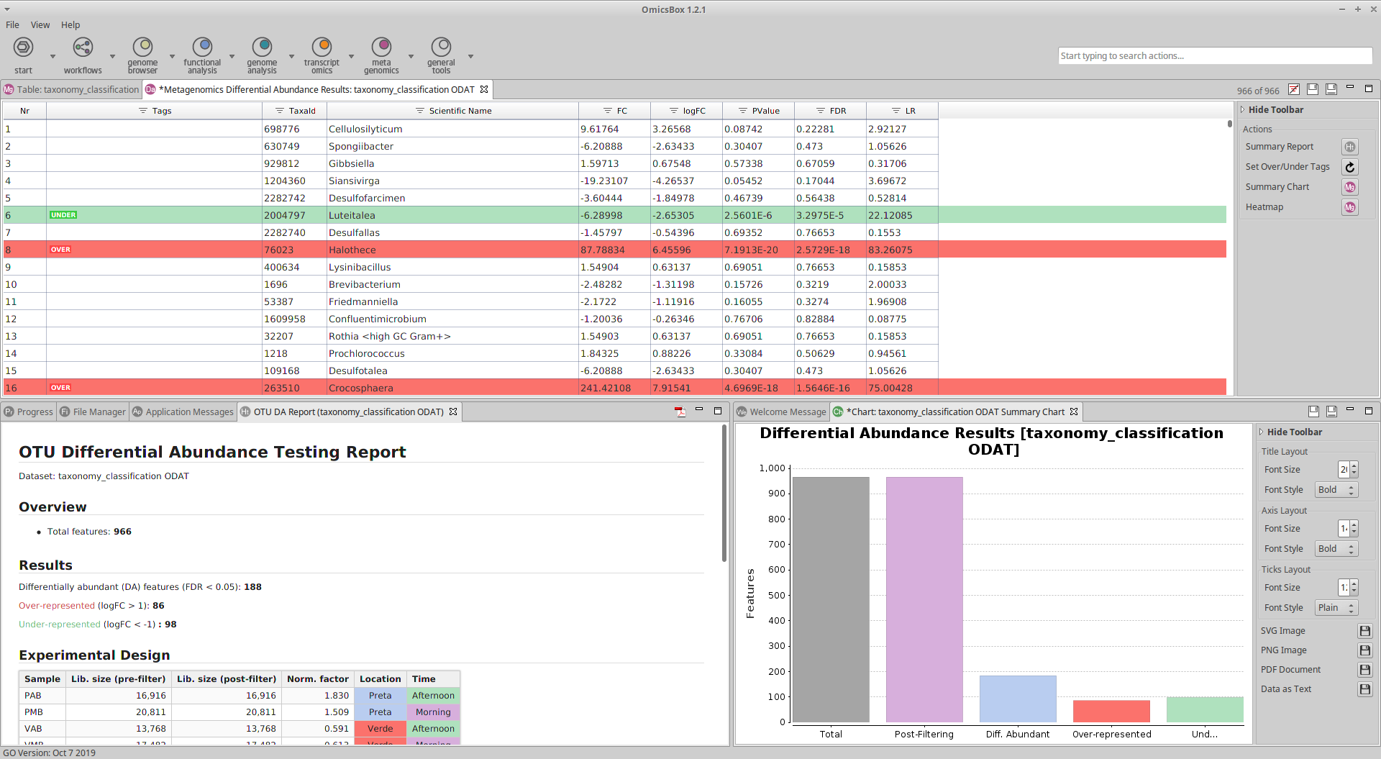Screen dimensions: 1381x759
Task: Expand the transcriptomics dropdown arrow
Action: coord(351,56)
